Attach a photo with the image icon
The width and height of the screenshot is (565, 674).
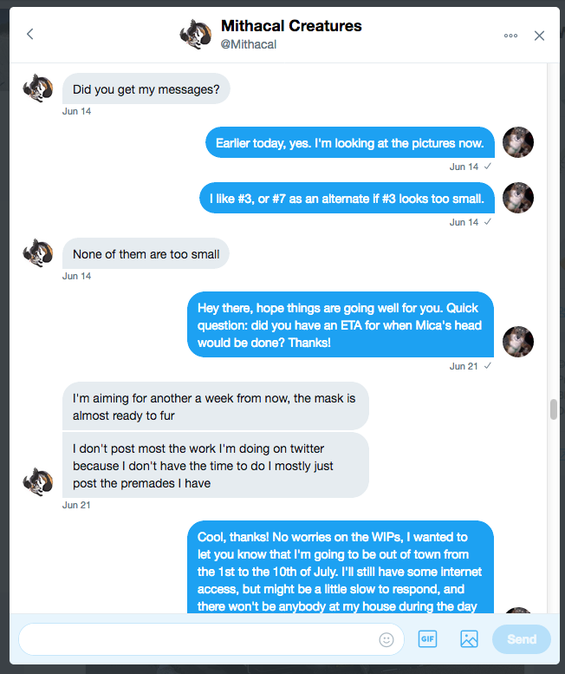(469, 639)
